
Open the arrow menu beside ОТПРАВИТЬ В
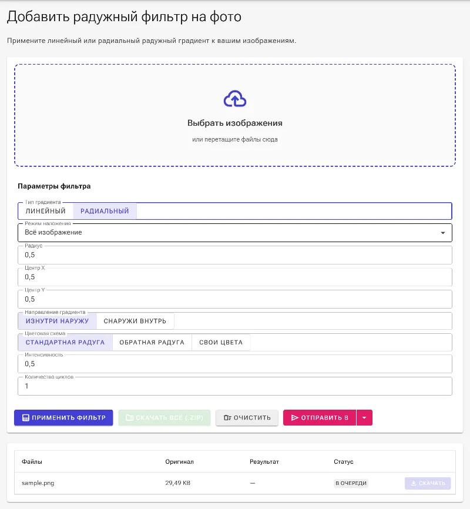[x=364, y=418]
